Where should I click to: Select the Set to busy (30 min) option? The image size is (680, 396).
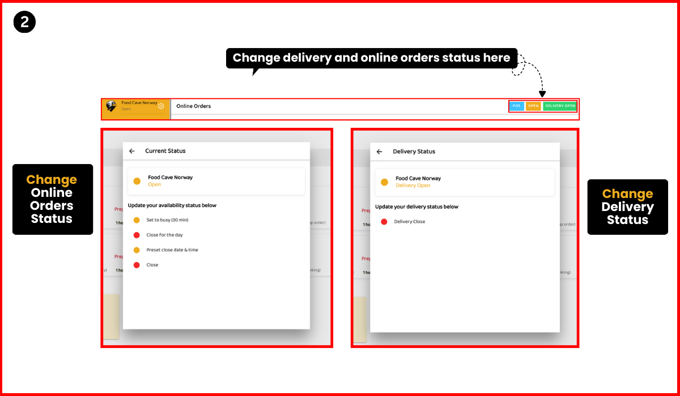pos(167,220)
